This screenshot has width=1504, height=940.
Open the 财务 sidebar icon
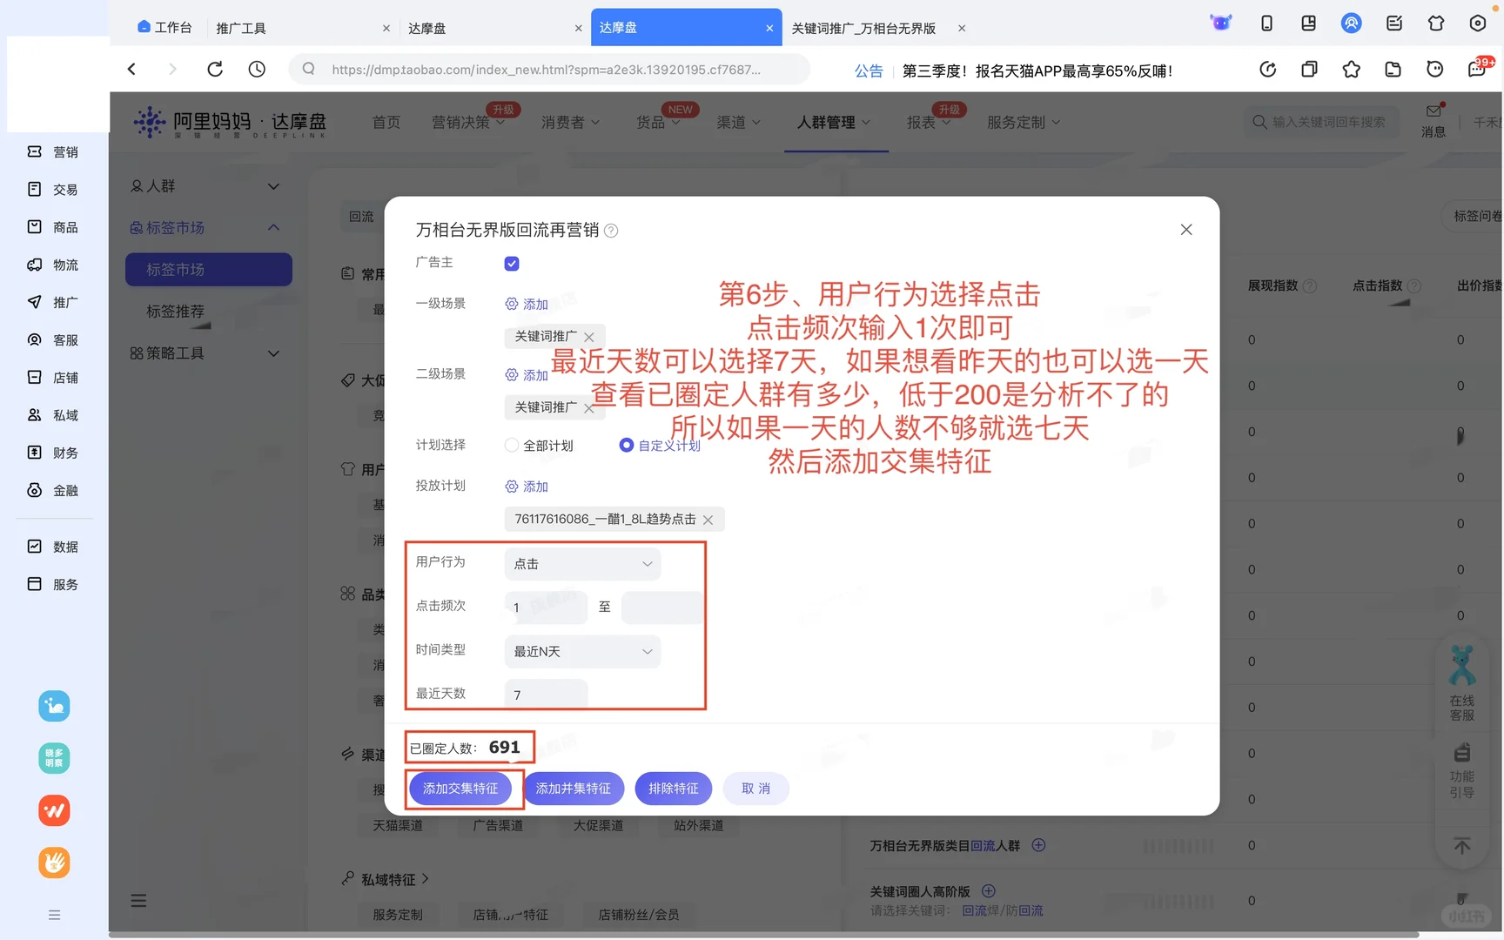click(34, 453)
